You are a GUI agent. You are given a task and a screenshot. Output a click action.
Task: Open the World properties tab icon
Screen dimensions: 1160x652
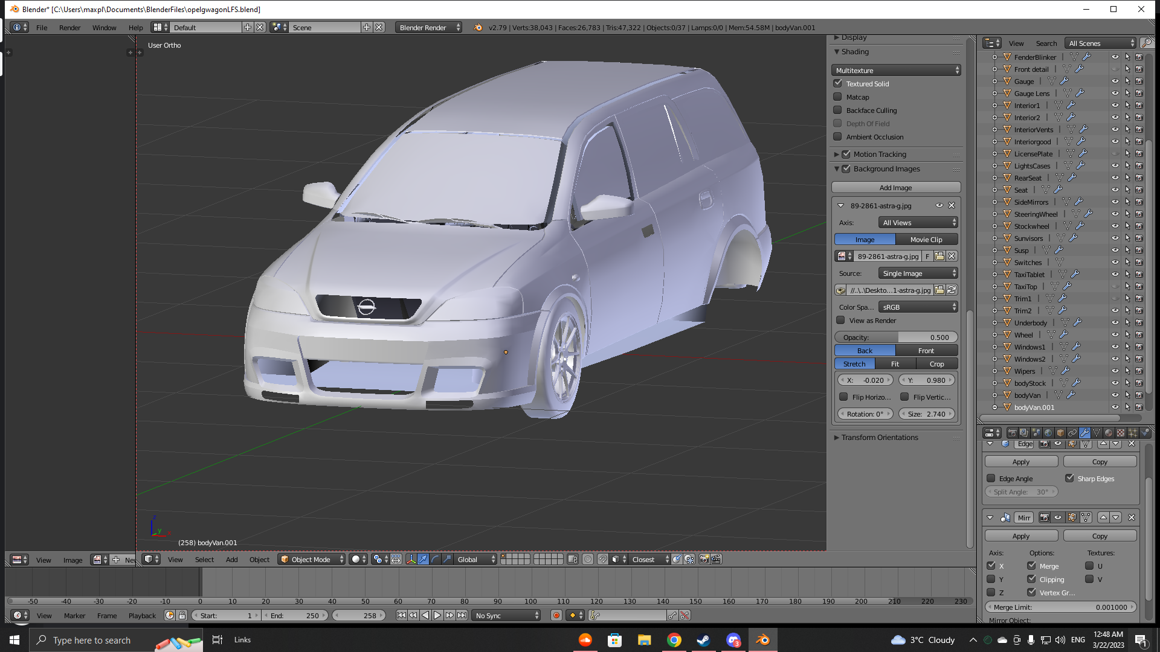pos(1048,433)
